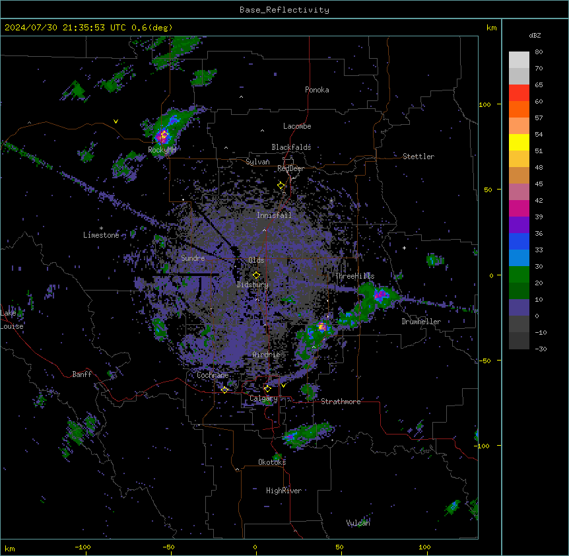Select the 36 dBZ blue legend swatch

click(x=519, y=241)
